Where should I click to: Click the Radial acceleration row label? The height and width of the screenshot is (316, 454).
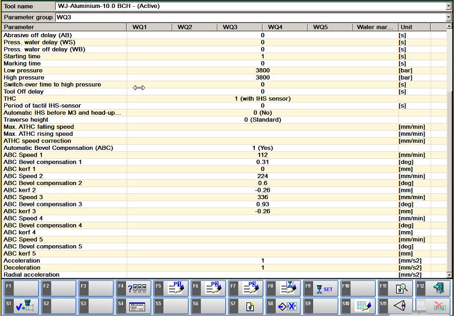point(32,275)
